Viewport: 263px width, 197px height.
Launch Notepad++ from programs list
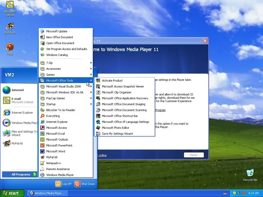click(66, 163)
